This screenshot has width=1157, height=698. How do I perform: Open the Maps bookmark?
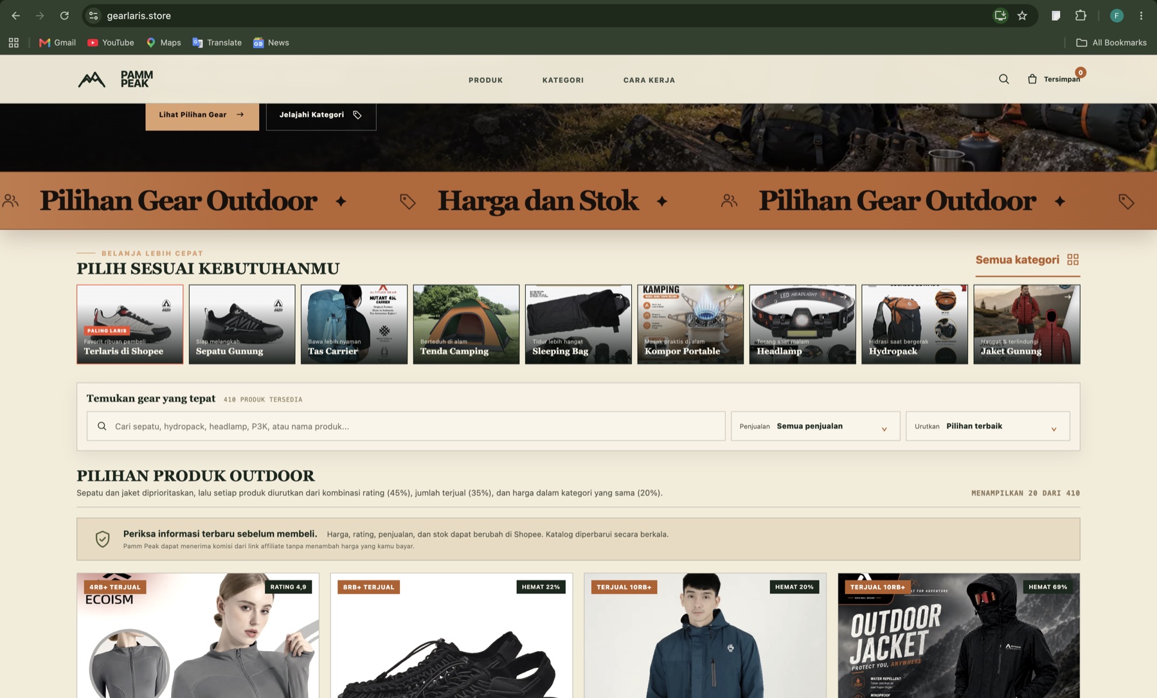pyautogui.click(x=163, y=42)
